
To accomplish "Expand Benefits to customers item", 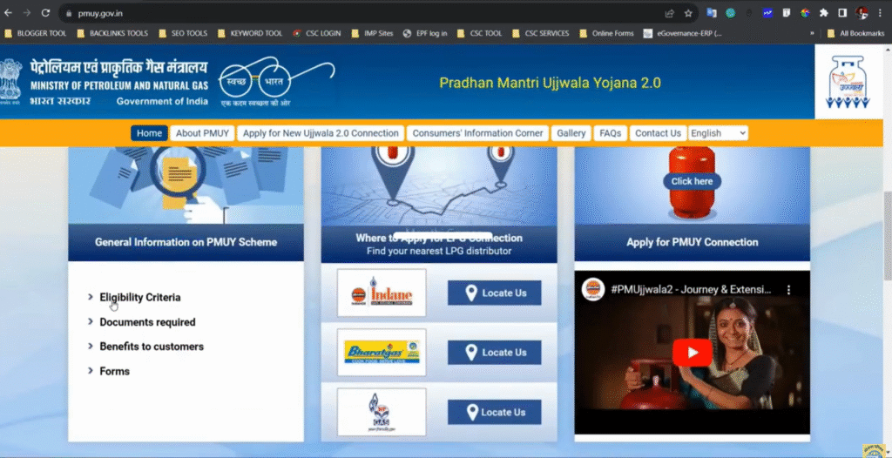I will 151,347.
